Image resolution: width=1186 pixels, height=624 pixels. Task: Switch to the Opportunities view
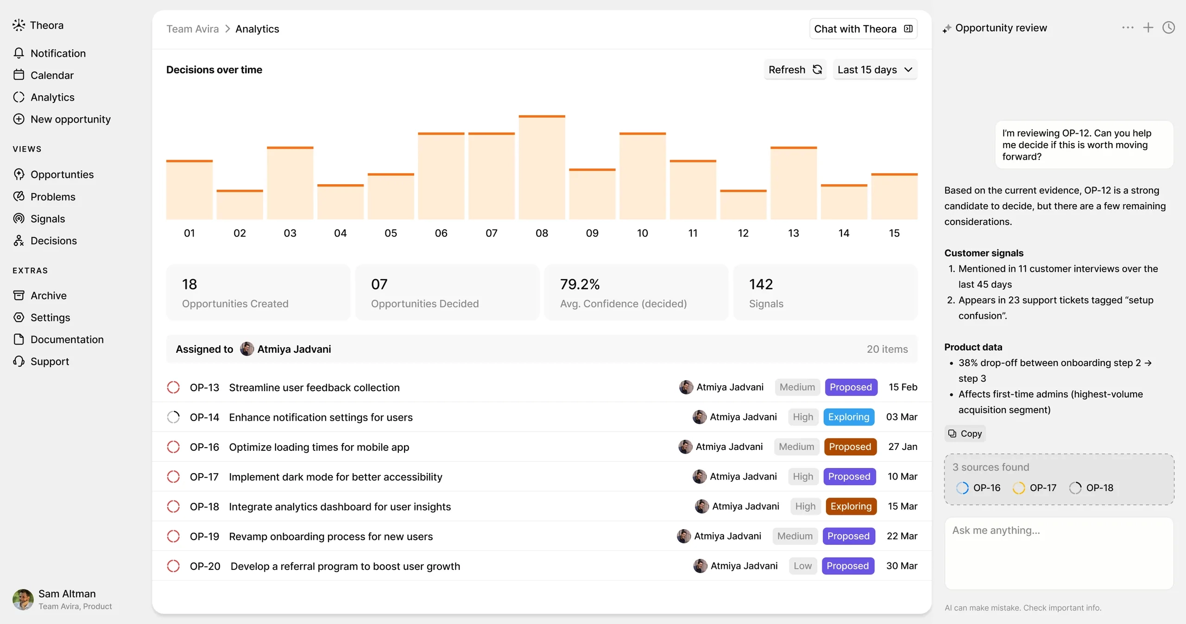(62, 175)
